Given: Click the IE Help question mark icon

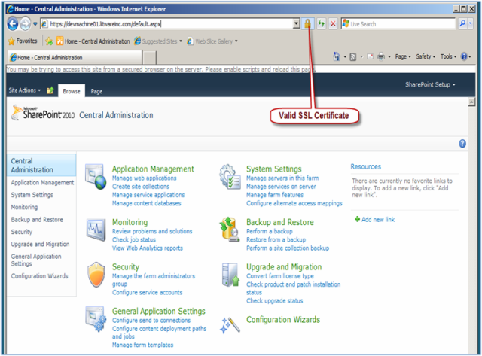Looking at the screenshot, I should point(464,56).
